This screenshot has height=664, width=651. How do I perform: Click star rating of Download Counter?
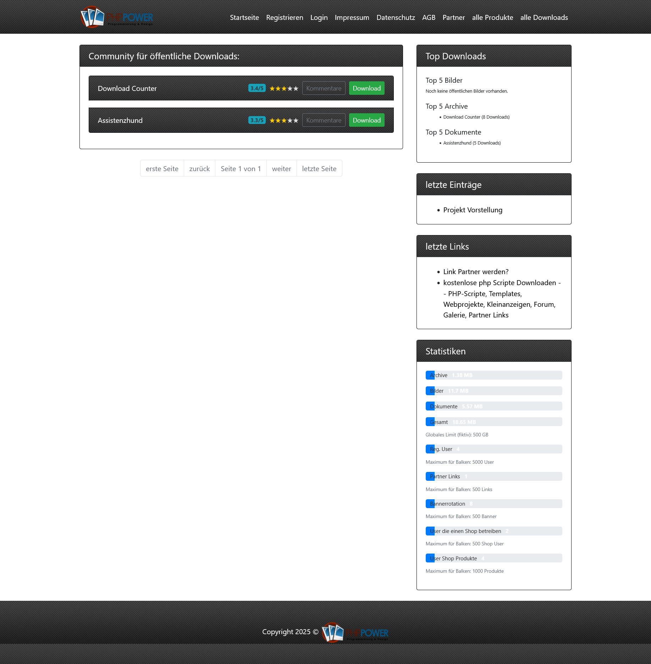click(283, 88)
